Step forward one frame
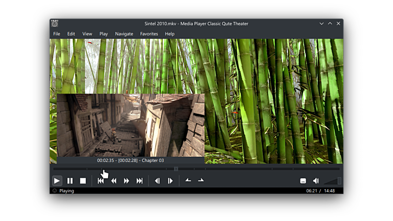 170,181
